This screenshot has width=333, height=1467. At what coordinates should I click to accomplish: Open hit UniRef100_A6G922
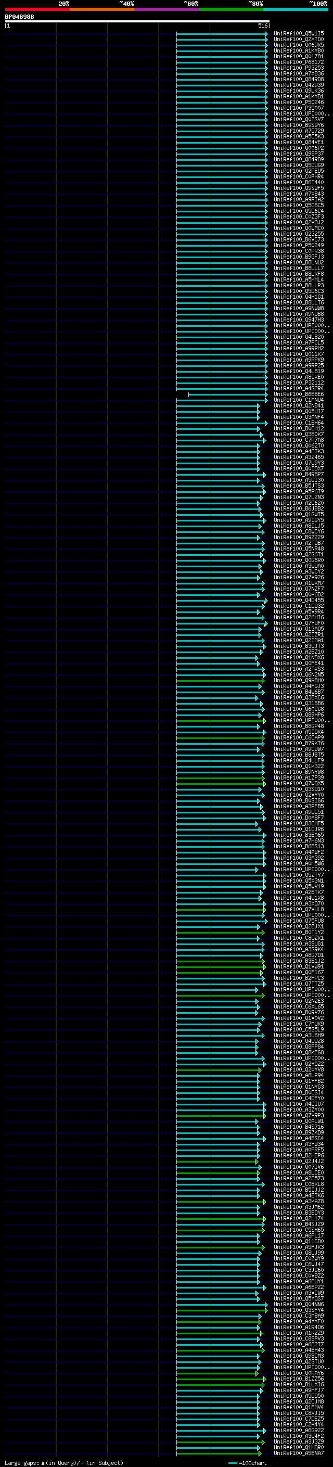(299, 1431)
